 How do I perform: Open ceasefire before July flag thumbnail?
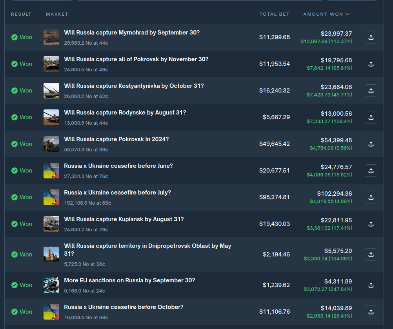[51, 197]
